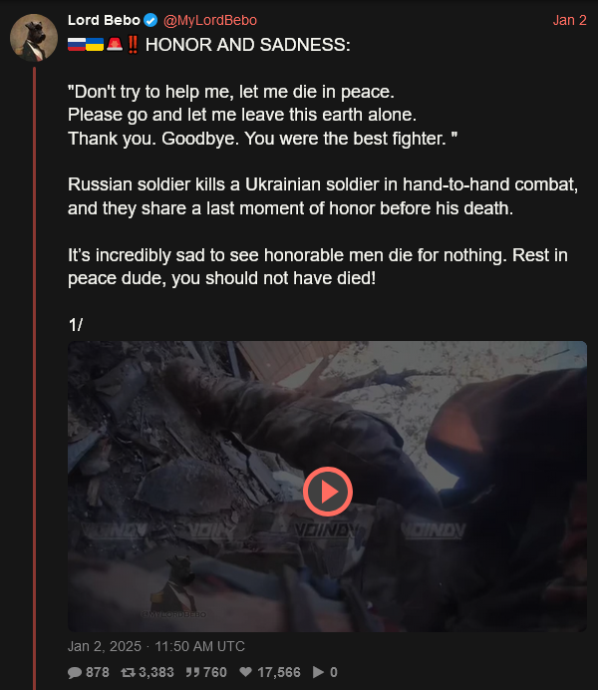Click the quote marks icon
Image resolution: width=598 pixels, height=690 pixels.
[192, 672]
